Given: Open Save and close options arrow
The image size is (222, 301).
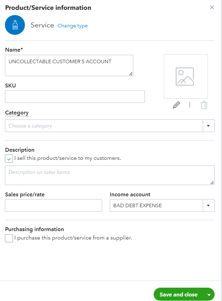Looking at the screenshot, I should coord(209,295).
